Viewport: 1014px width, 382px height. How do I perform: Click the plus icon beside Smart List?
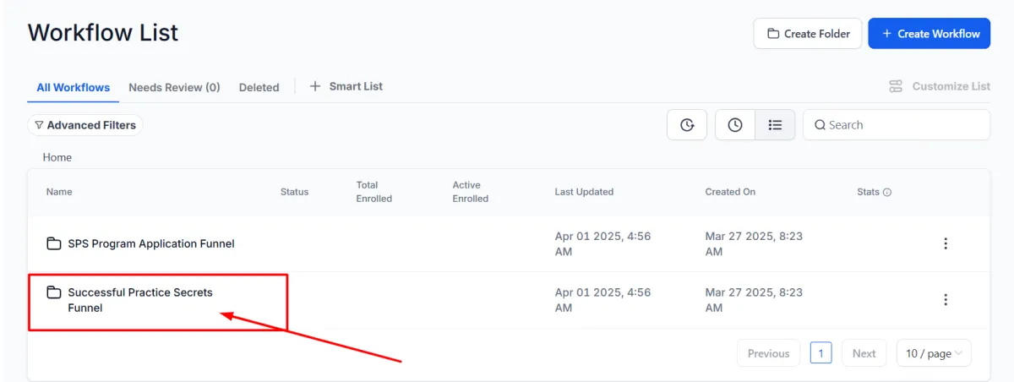click(x=315, y=86)
